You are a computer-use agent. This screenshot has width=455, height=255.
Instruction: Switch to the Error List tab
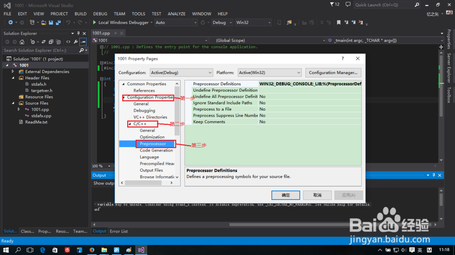[119, 231]
